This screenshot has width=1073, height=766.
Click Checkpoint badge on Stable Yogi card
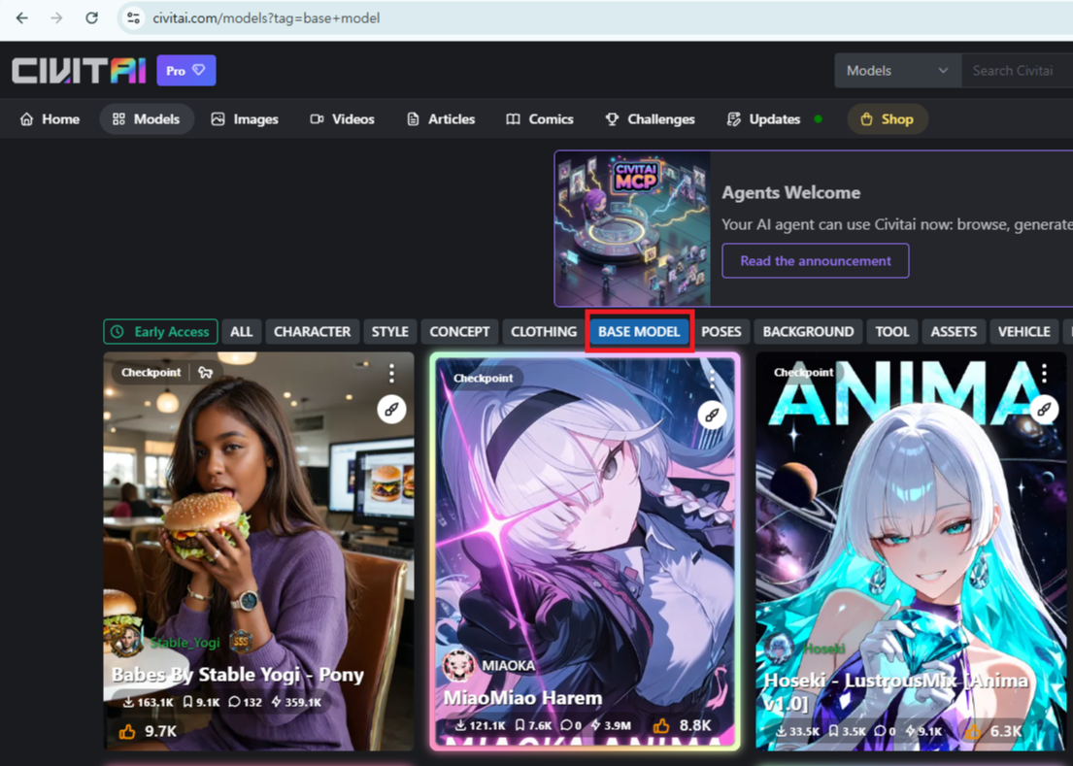151,372
